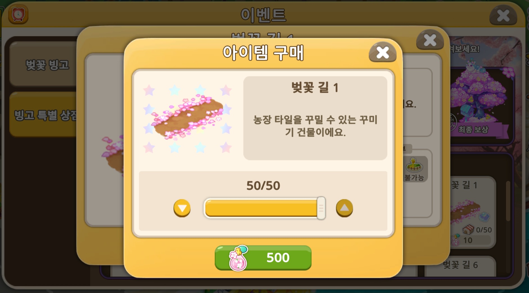
Task: Increase quantity with the up arrow button
Action: click(x=344, y=208)
